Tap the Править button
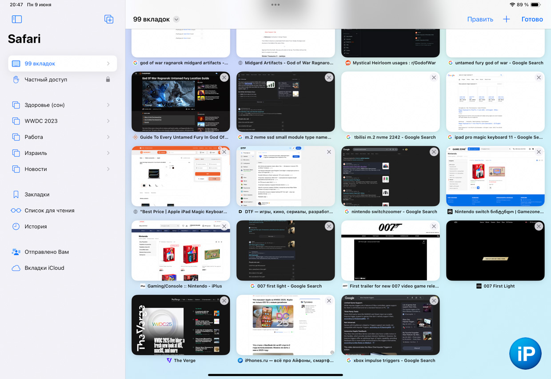 (x=480, y=19)
